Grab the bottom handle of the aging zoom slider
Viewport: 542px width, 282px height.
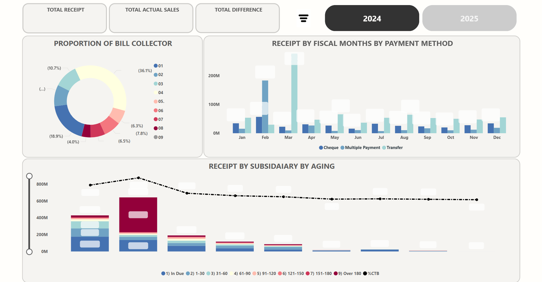tap(29, 252)
